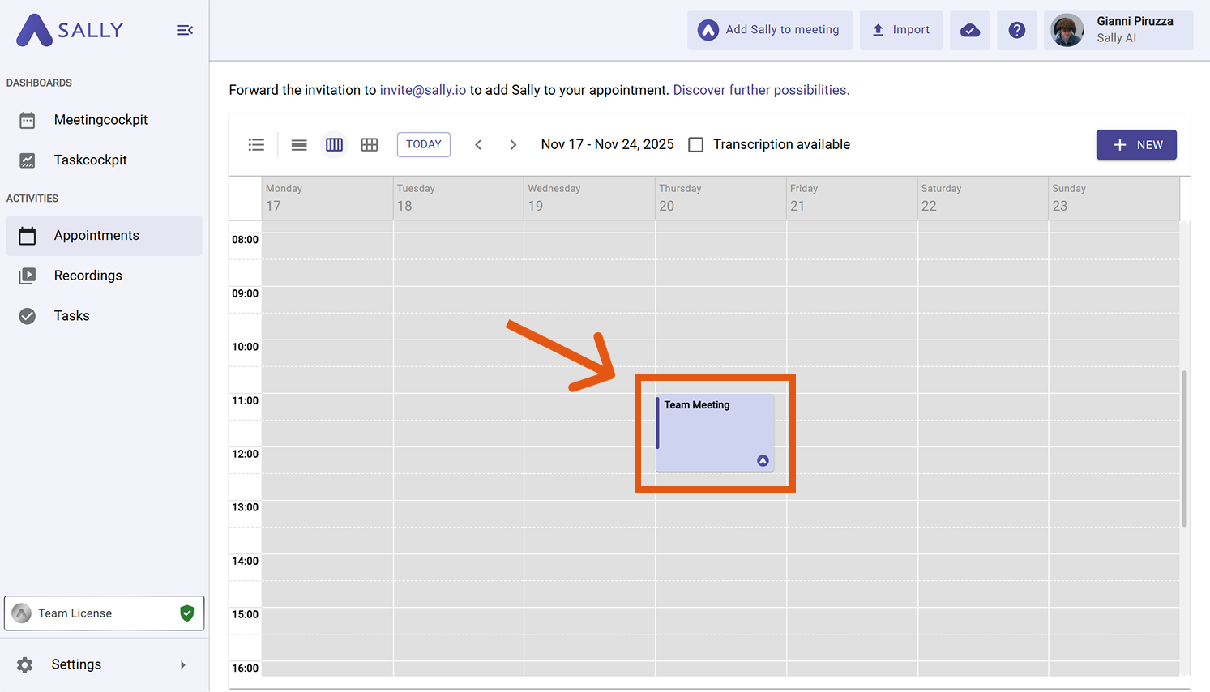1210x692 pixels.
Task: Collapse the sidebar with the menu icon
Action: point(185,30)
